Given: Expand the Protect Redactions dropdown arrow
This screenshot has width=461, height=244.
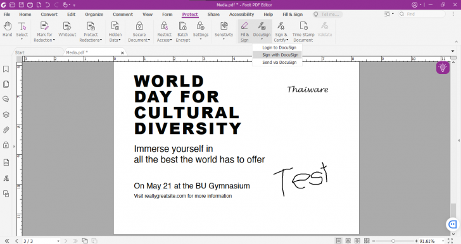Looking at the screenshot, I should 101,40.
